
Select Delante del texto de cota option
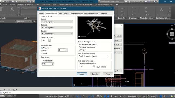click(x=80, y=44)
